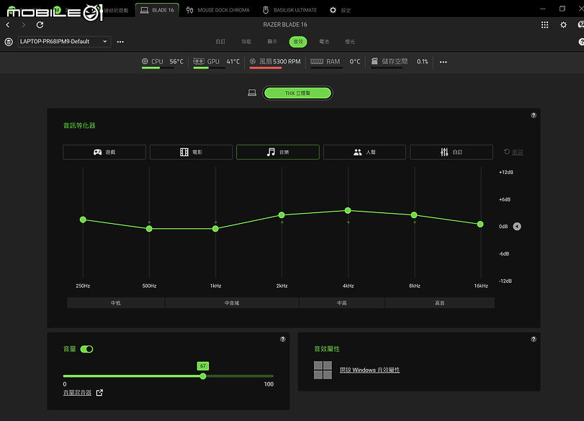This screenshot has height=421, width=584.
Task: Click the 500Hz equalizer handle
Action: pos(149,229)
